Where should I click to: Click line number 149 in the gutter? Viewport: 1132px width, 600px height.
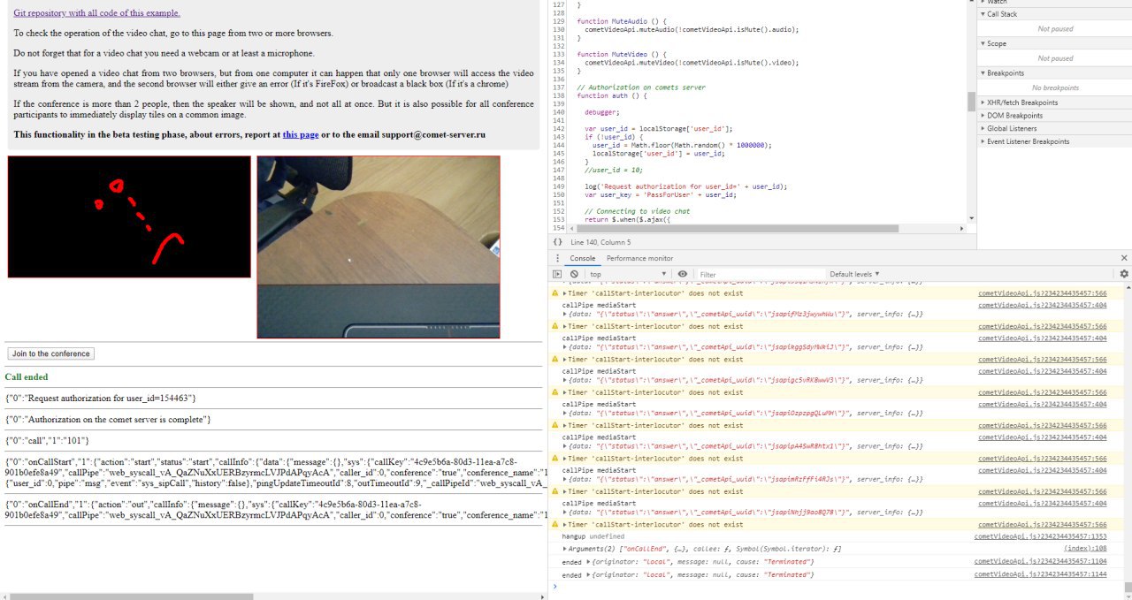pos(558,186)
